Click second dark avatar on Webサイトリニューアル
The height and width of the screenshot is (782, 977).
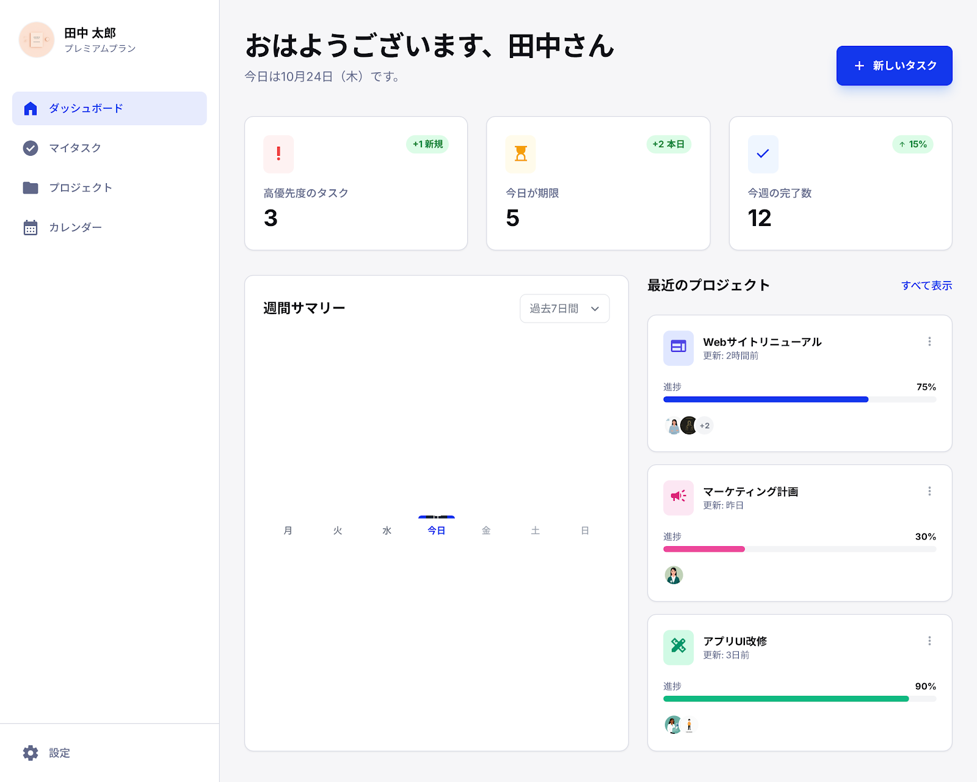point(689,425)
